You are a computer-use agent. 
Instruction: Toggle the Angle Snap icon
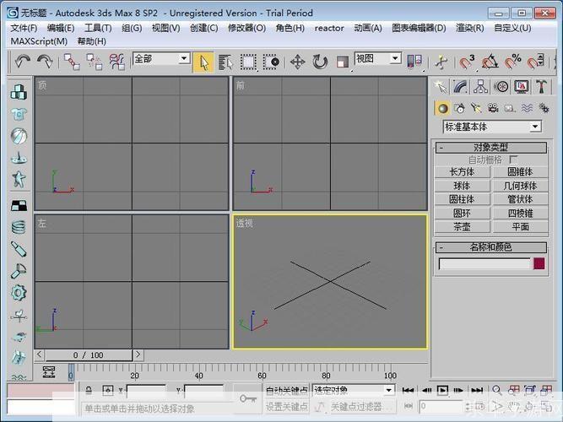tap(490, 62)
